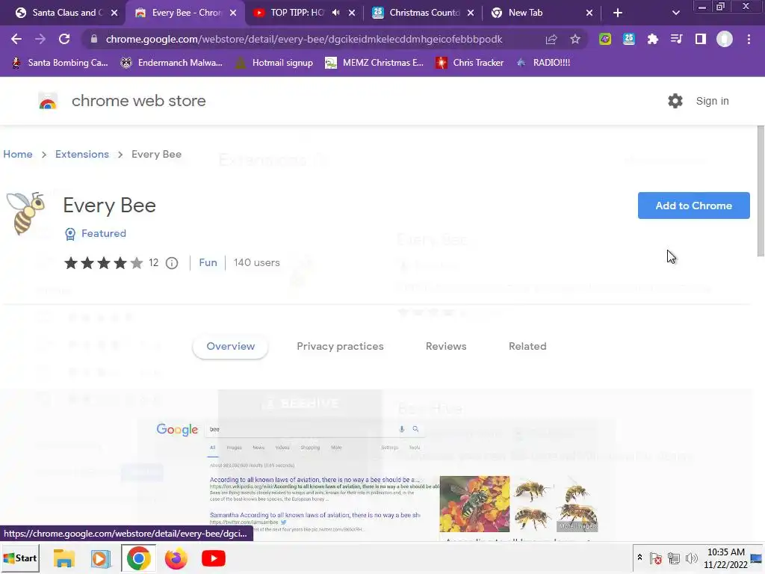765x574 pixels.
Task: Select the Overview tab
Action: coord(230,347)
